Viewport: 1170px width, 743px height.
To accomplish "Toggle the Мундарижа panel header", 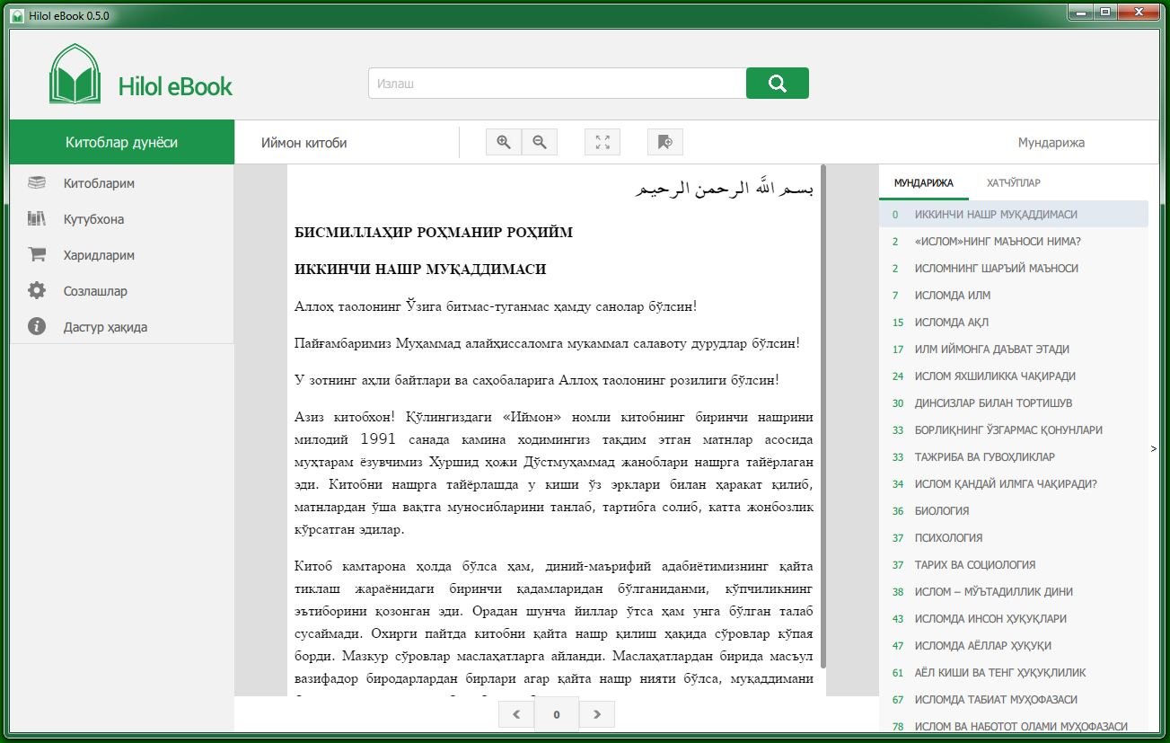I will pos(1051,143).
